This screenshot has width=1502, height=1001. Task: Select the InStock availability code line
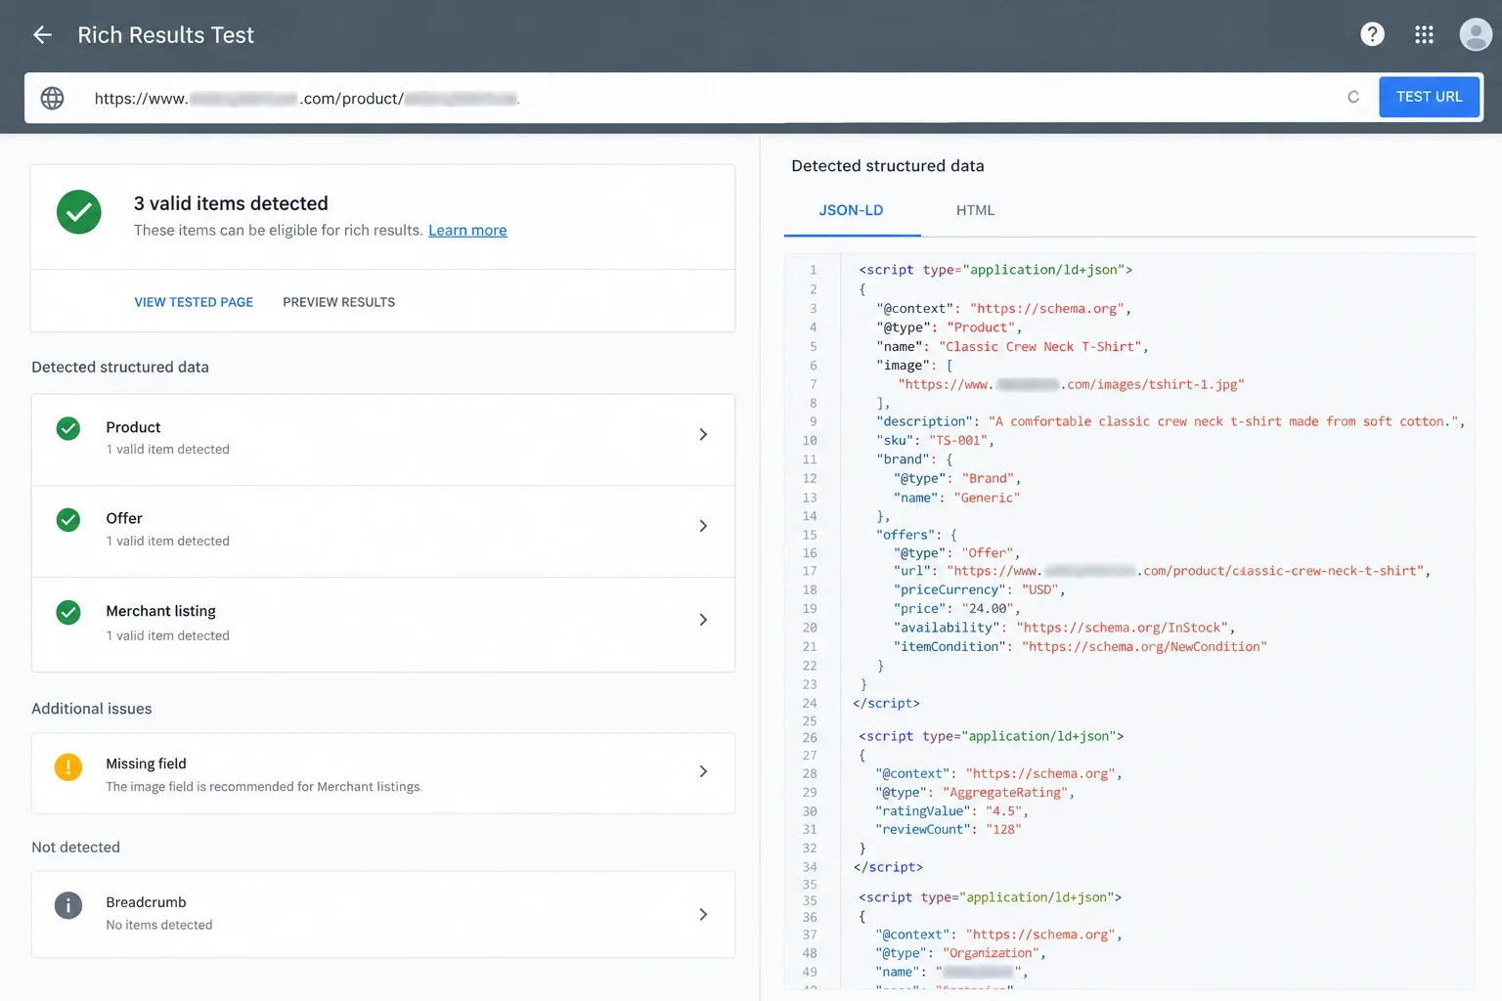click(1064, 628)
